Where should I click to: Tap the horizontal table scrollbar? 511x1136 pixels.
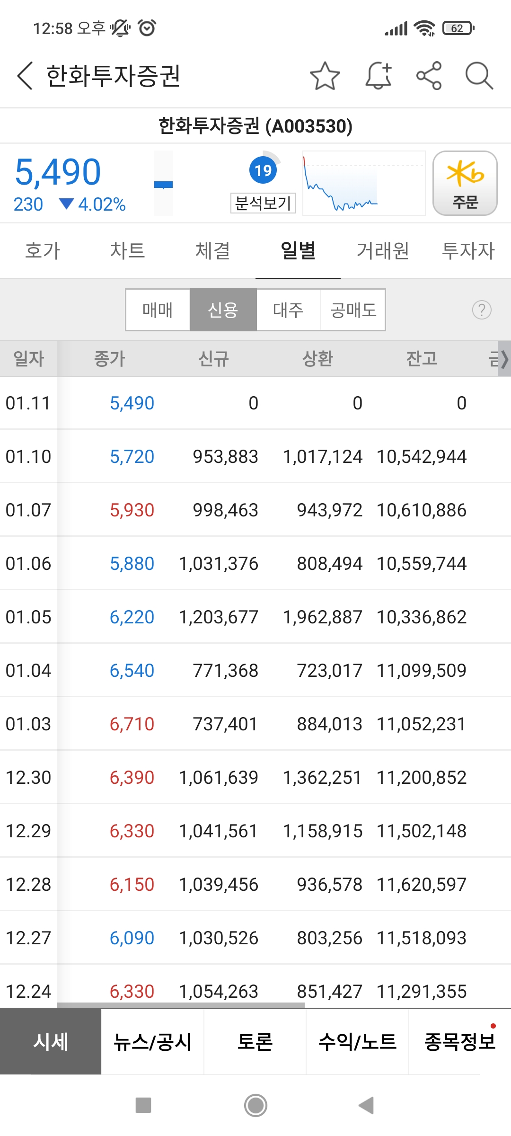coord(181,1005)
